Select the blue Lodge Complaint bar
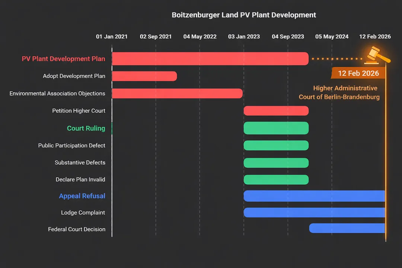 click(314, 213)
